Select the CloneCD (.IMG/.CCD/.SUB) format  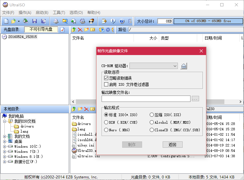pos(152,130)
